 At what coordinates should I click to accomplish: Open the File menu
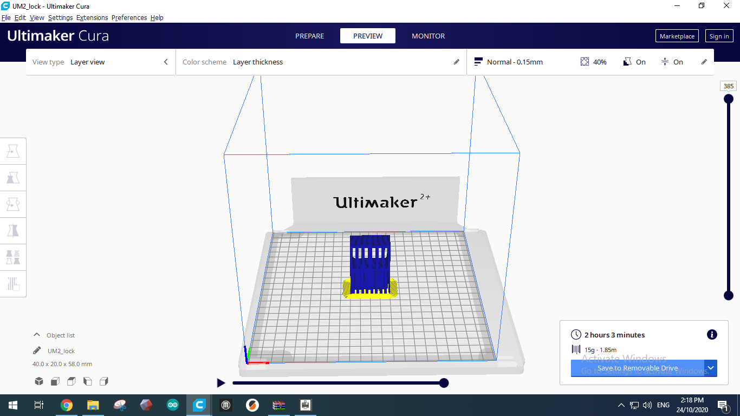(x=6, y=18)
